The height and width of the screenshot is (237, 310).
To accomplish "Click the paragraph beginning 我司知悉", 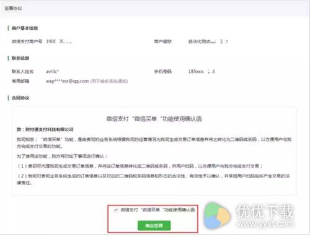I will click(154, 143).
